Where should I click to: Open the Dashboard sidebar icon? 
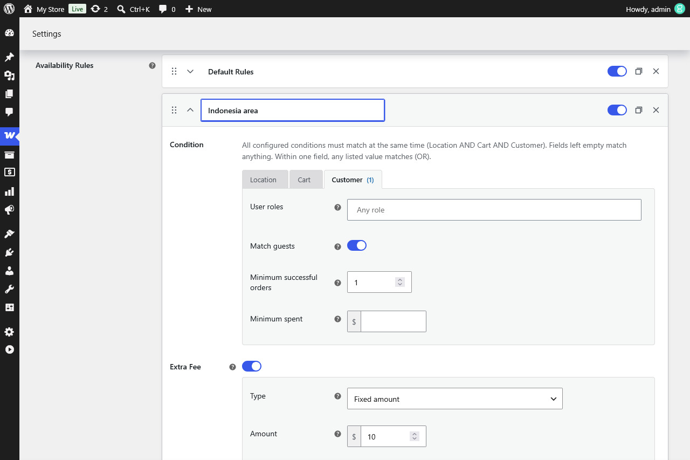9,33
